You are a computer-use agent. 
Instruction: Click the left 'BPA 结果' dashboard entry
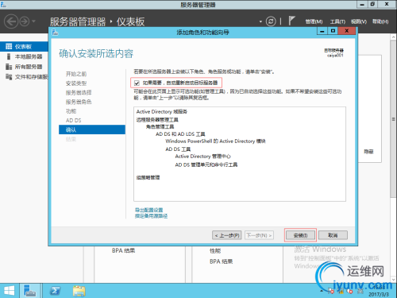coord(123,250)
